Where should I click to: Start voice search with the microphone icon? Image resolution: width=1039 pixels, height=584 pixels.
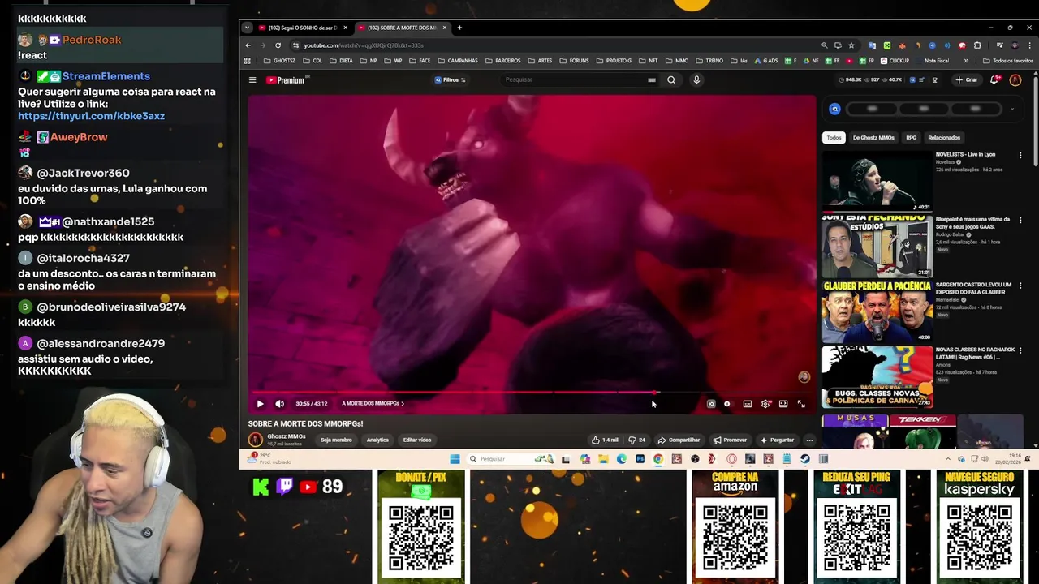pos(696,80)
